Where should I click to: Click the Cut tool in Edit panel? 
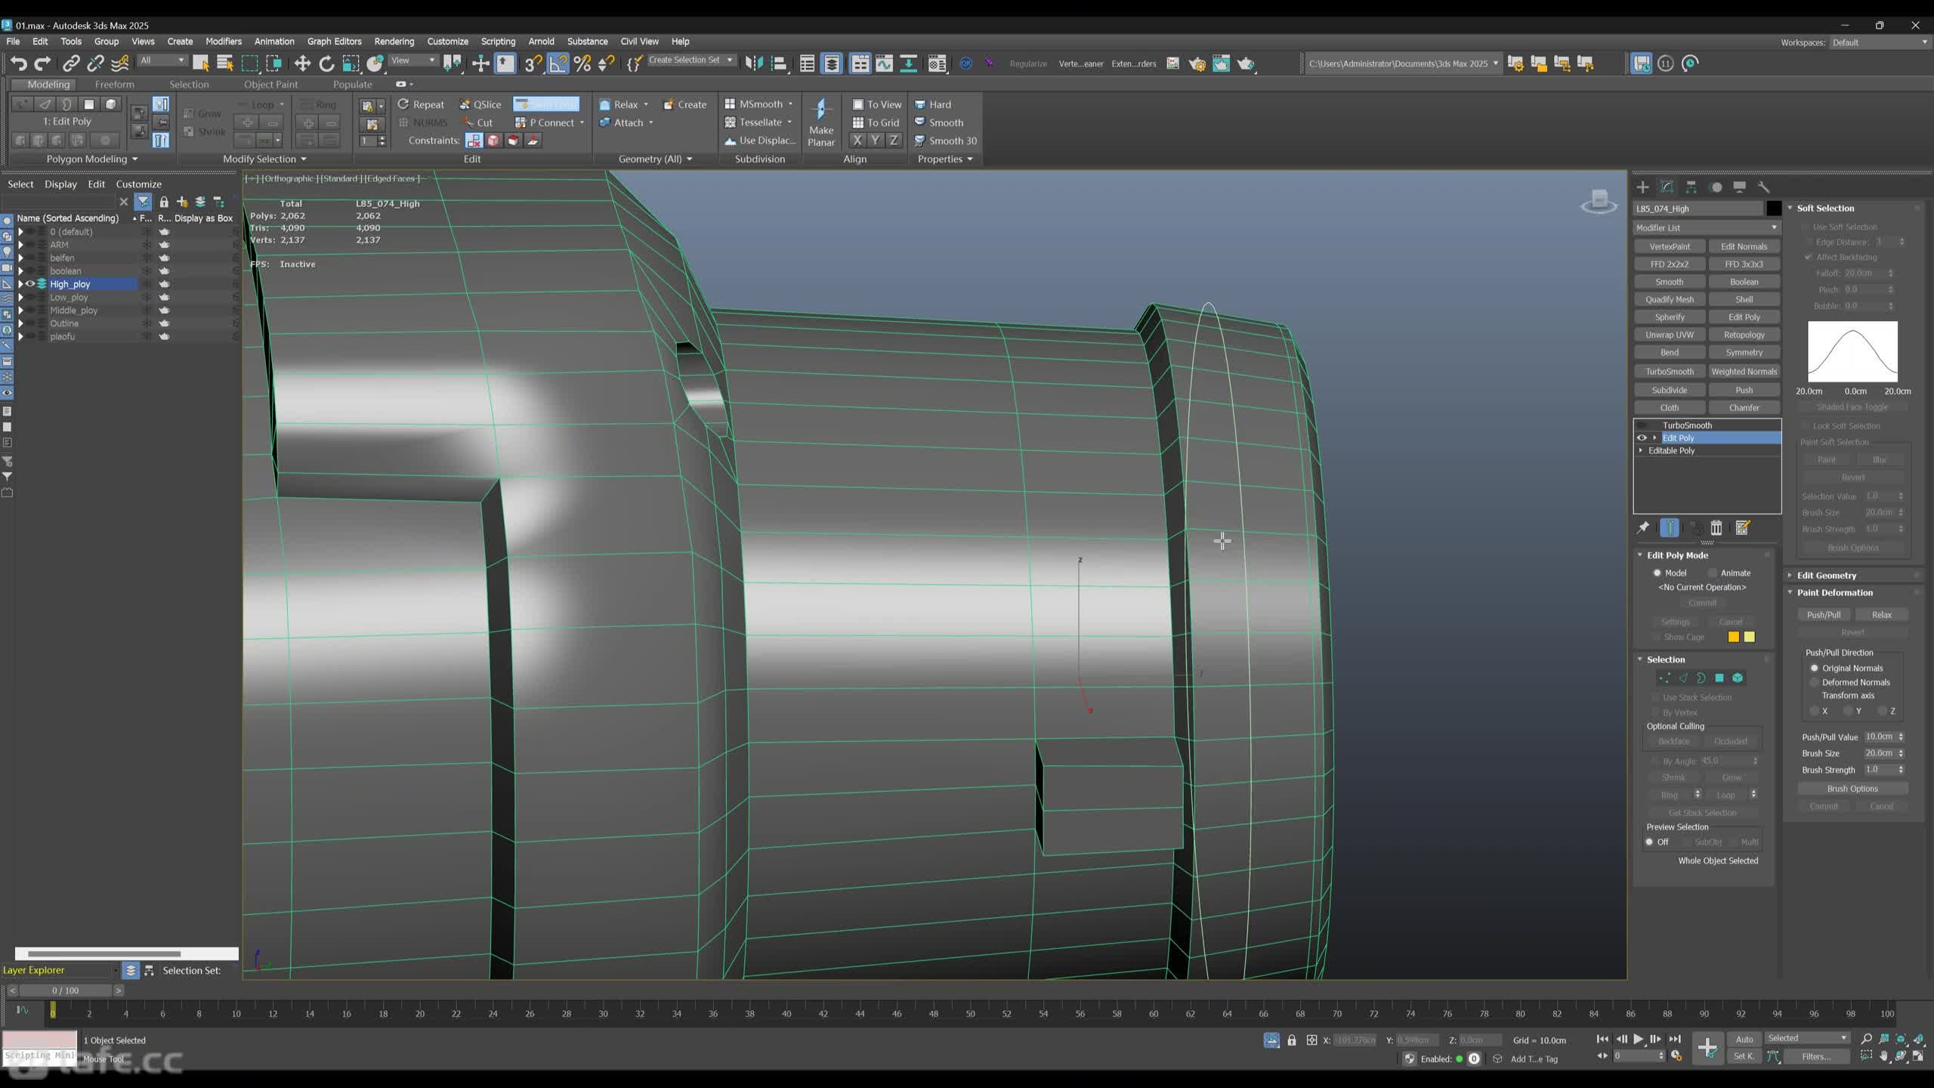pos(477,122)
